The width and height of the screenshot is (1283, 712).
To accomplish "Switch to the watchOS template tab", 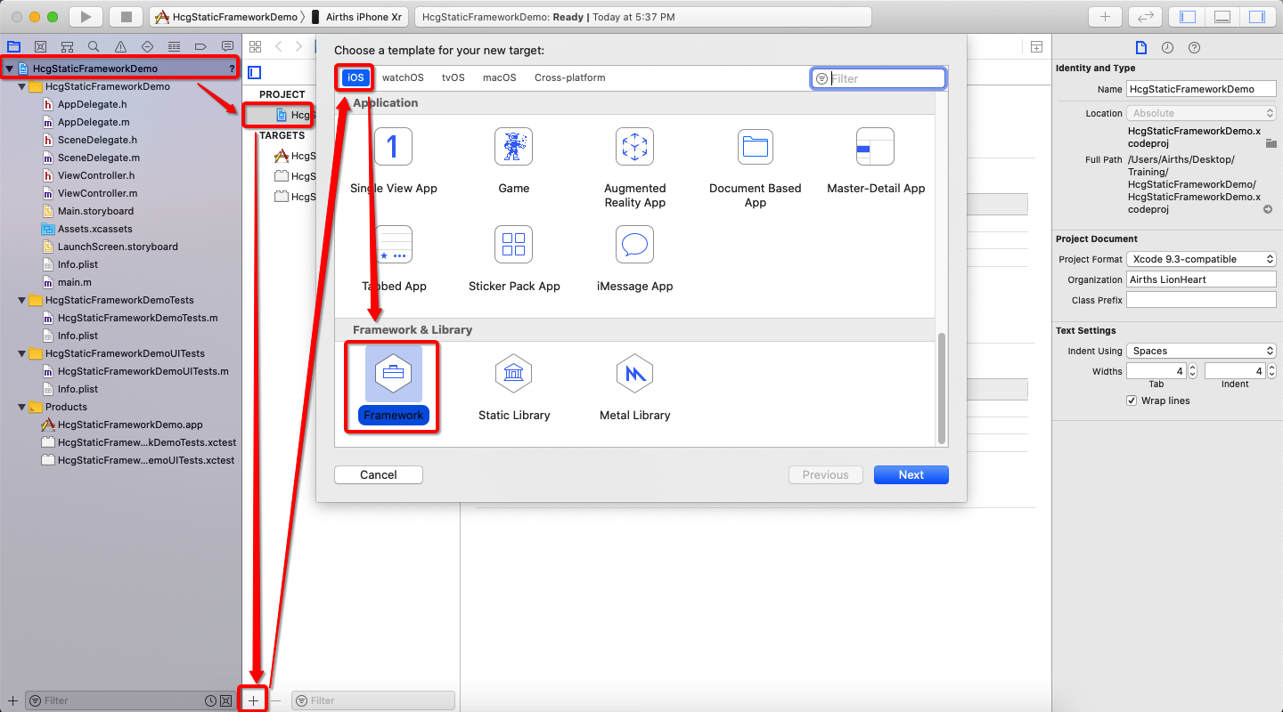I will [x=403, y=77].
